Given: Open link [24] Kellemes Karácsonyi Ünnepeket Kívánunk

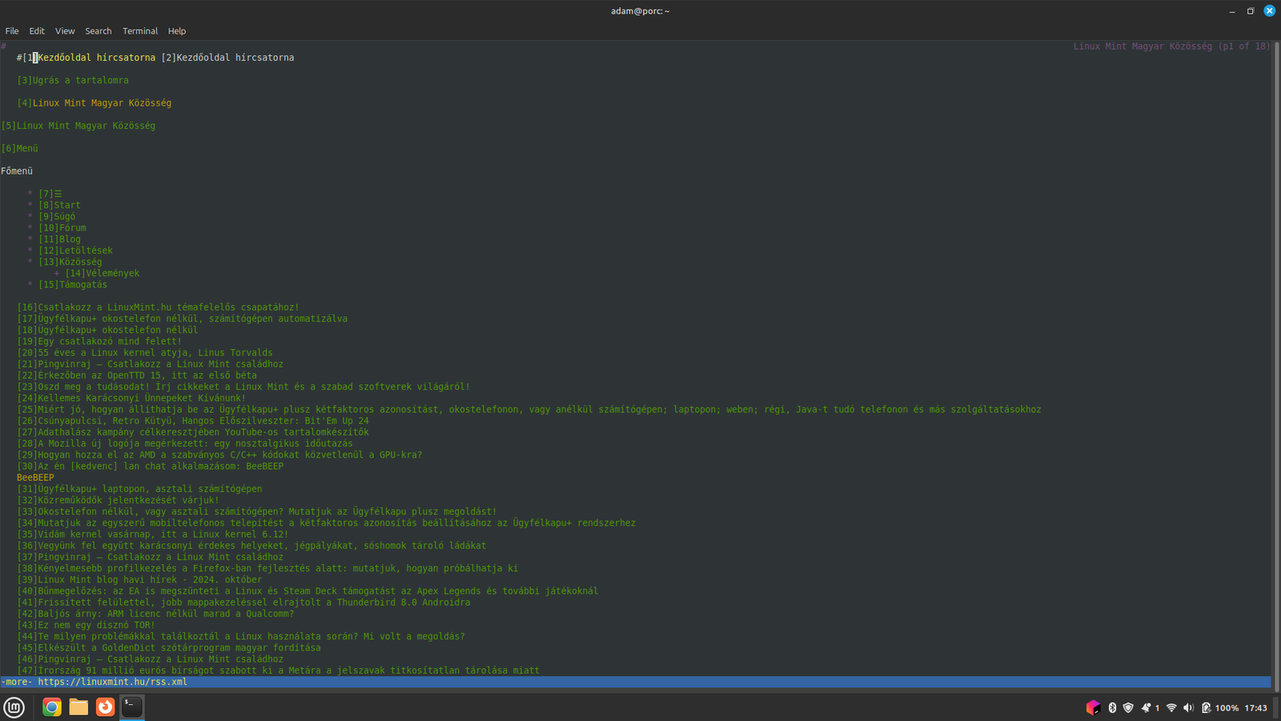Looking at the screenshot, I should [x=132, y=398].
